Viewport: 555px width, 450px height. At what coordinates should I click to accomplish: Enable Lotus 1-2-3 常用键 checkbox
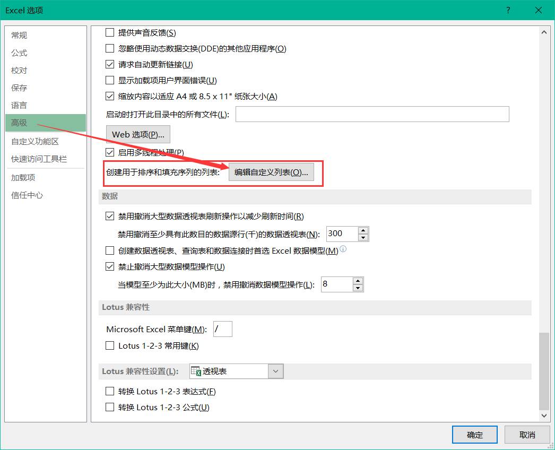point(110,345)
